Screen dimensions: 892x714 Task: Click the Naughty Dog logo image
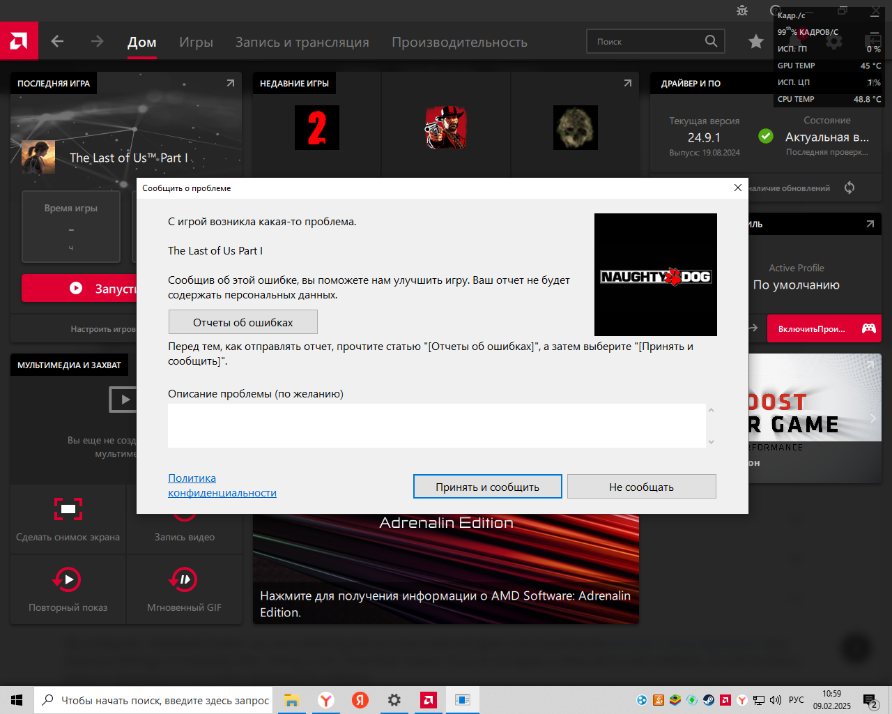(656, 275)
